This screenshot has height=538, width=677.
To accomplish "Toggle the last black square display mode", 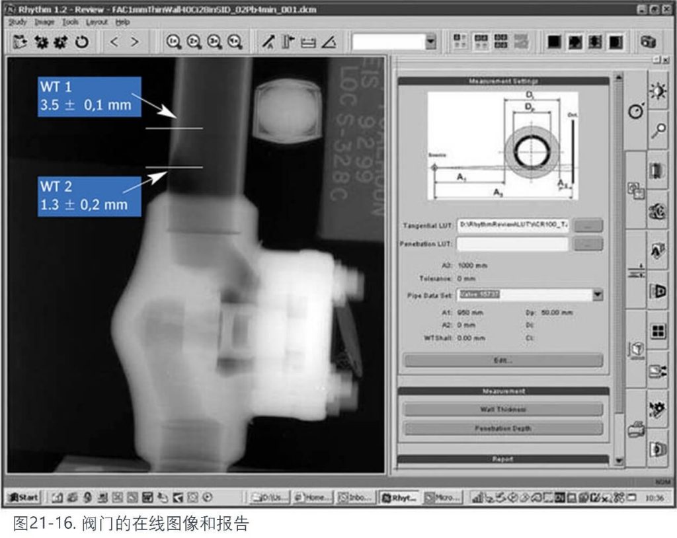I will [616, 42].
